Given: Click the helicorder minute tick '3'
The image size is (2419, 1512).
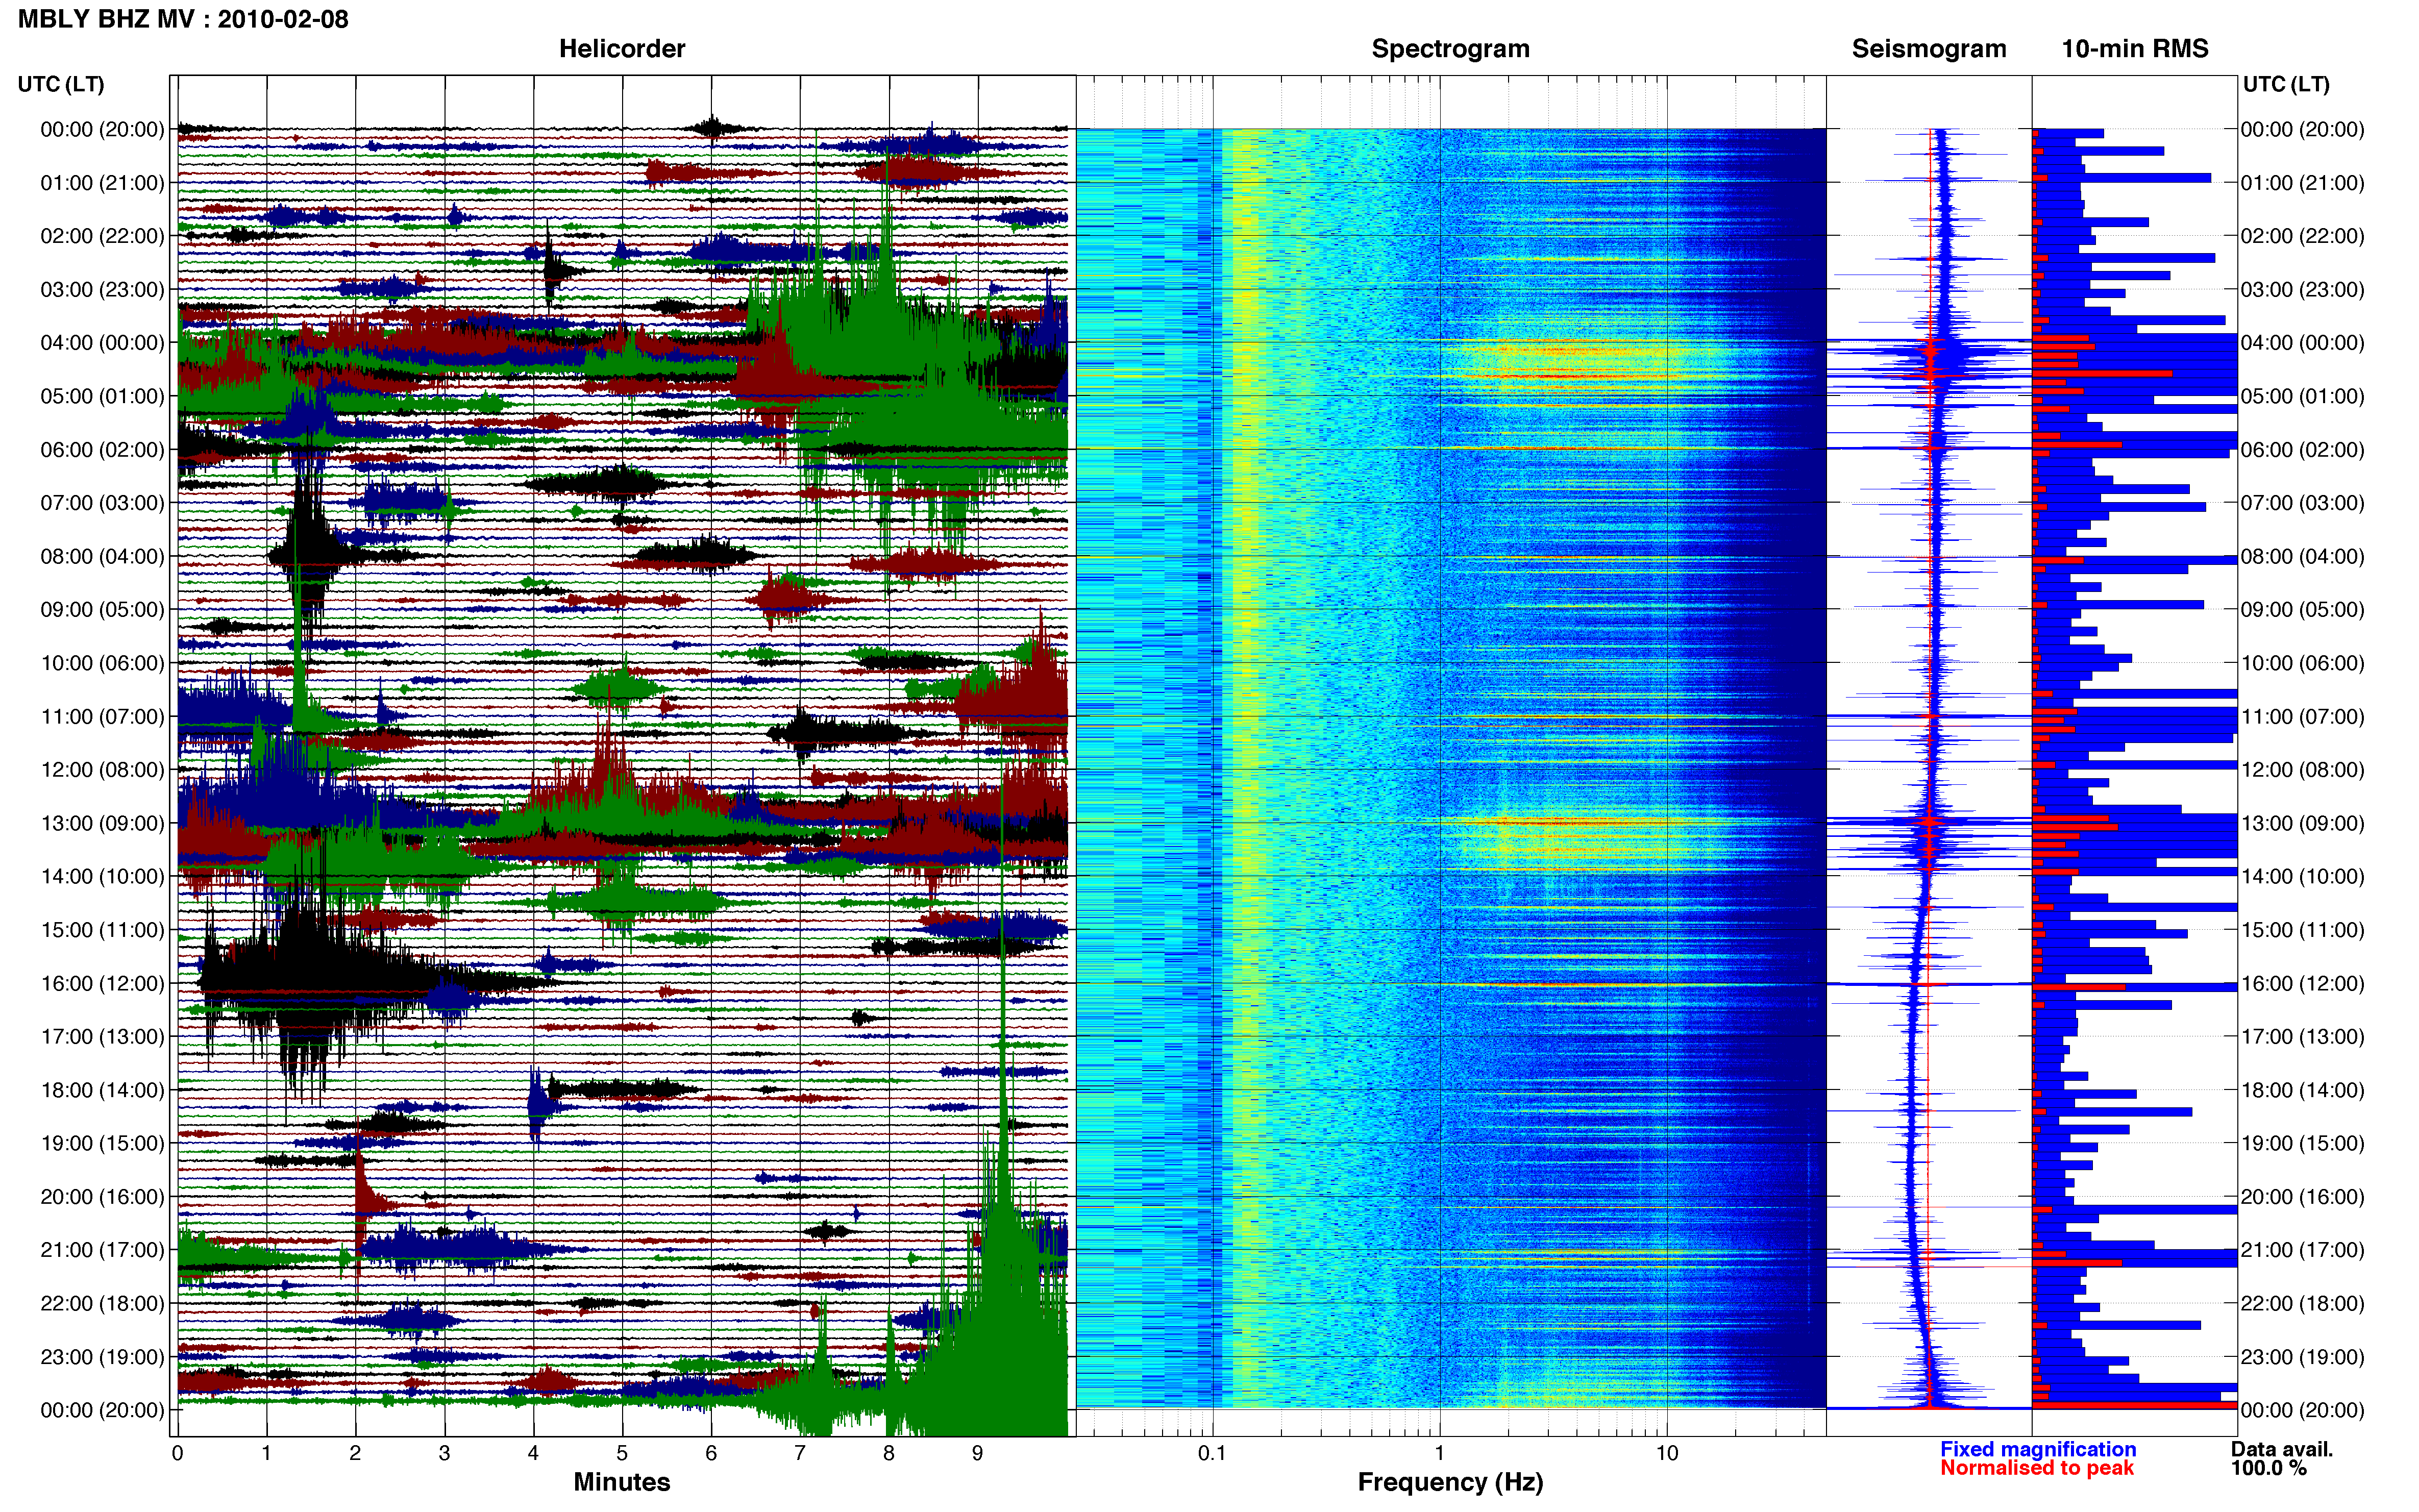Looking at the screenshot, I should click(x=444, y=1454).
